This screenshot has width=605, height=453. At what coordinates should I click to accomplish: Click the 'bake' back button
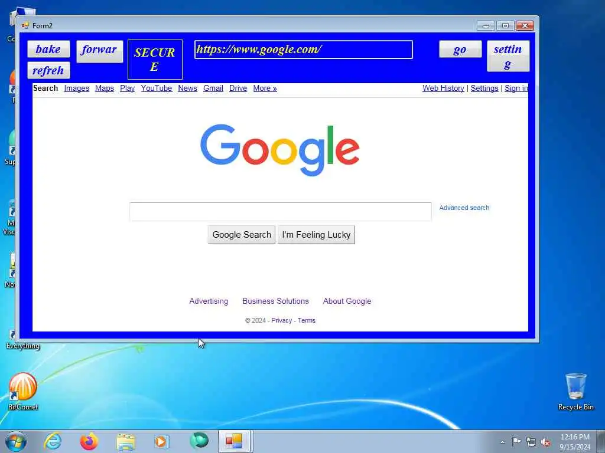pyautogui.click(x=48, y=49)
